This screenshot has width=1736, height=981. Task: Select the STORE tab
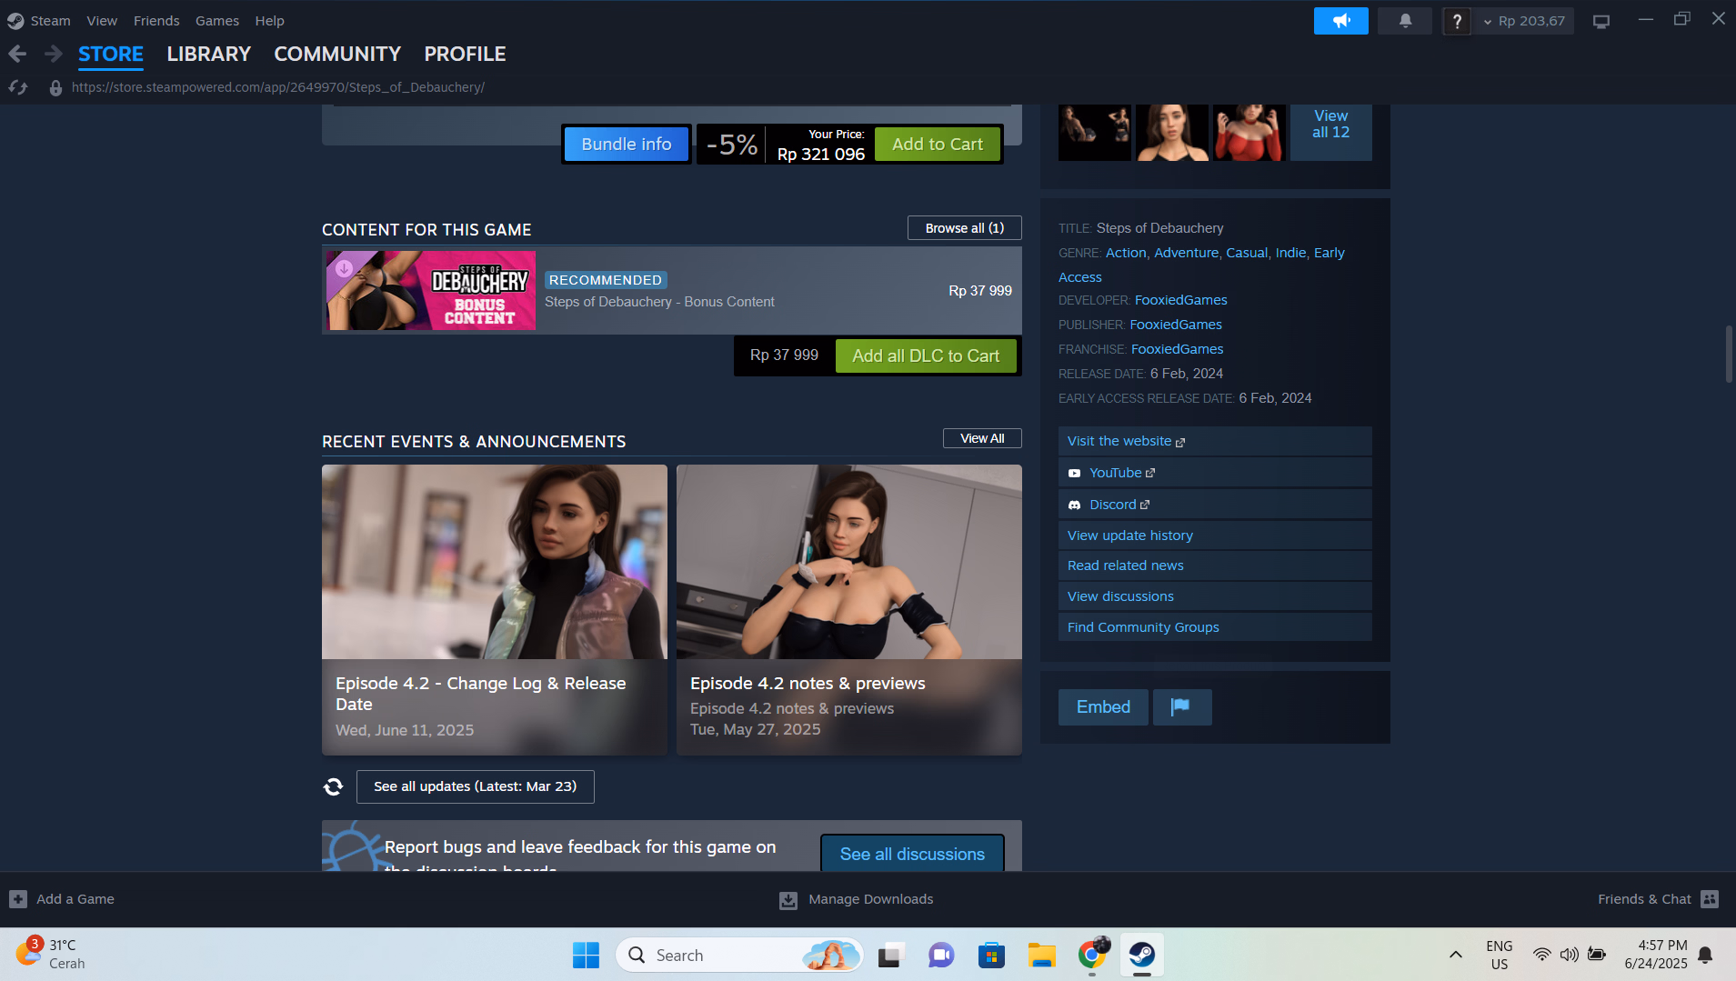click(111, 54)
